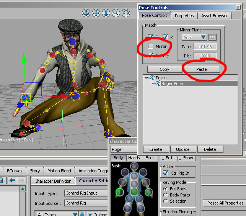Click the Travel/pan four-arrow viewport icon
246x216 pixels.
[96, 13]
